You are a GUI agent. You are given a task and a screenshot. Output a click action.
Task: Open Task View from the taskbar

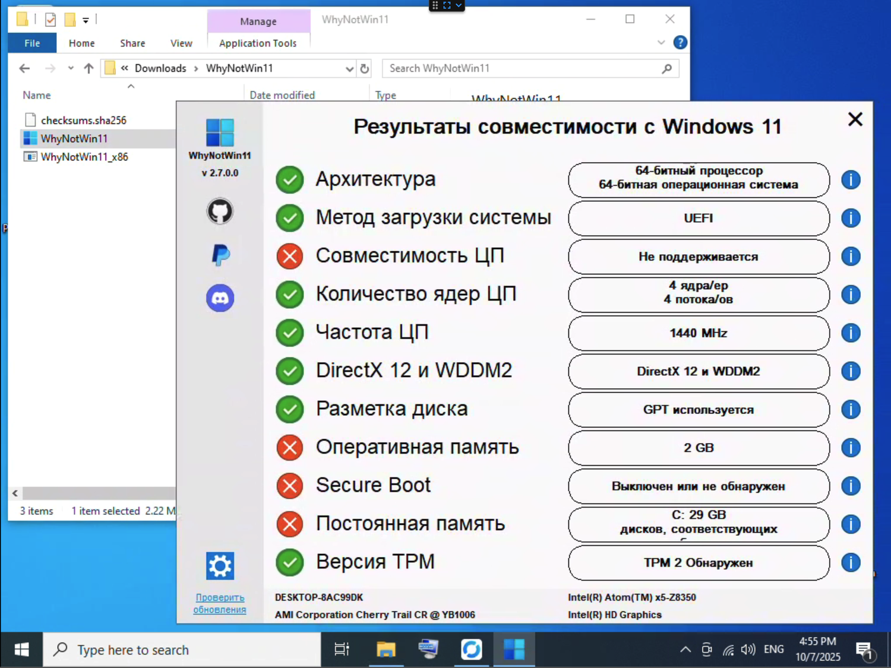pyautogui.click(x=342, y=650)
